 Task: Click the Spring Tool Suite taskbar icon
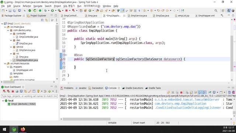pyautogui.click(x=14, y=129)
